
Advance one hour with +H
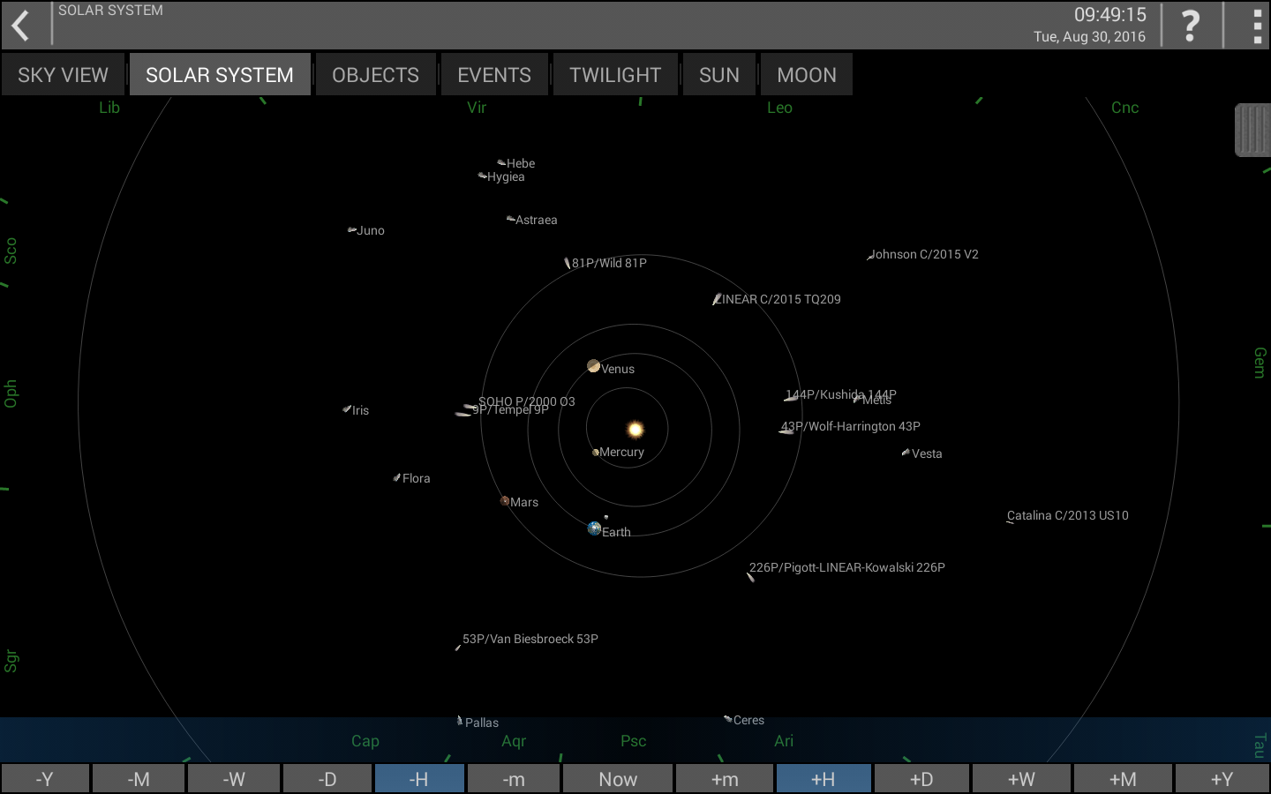[x=824, y=779]
